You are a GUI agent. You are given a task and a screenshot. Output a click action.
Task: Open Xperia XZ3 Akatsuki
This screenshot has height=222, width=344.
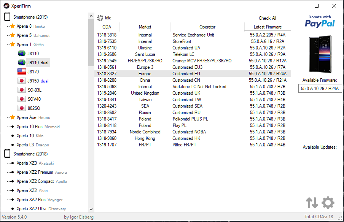point(35,163)
